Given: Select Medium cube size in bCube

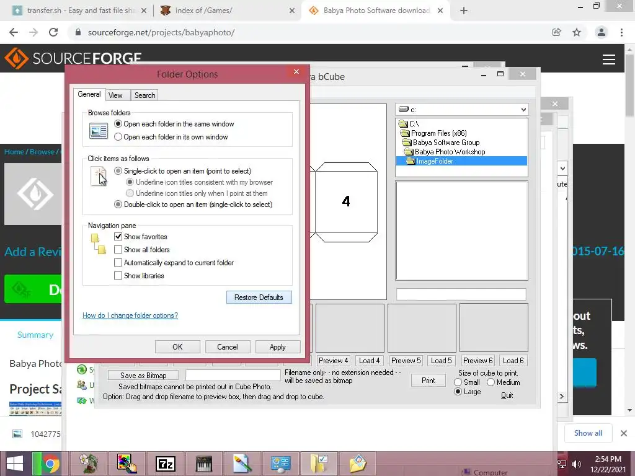Looking at the screenshot, I should pyautogui.click(x=491, y=382).
